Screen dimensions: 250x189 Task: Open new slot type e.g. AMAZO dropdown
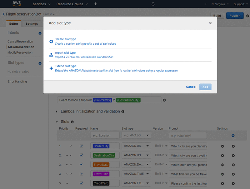(136, 135)
